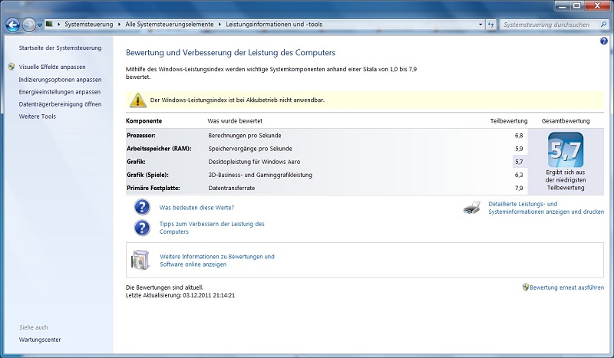Open Tipps zum Verbessern der Leistung link
614x358 pixels.
click(212, 228)
